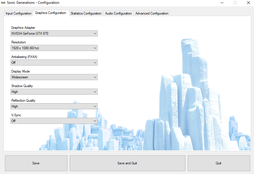This screenshot has height=174, width=254.
Task: Minimize the configuration window
Action: (x=222, y=3)
